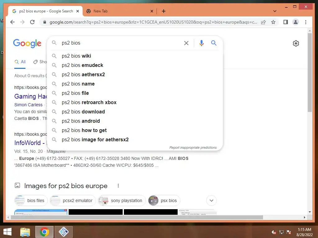318x238 pixels.
Task: Open the blue diamond taskbar app
Action: click(x=63, y=232)
